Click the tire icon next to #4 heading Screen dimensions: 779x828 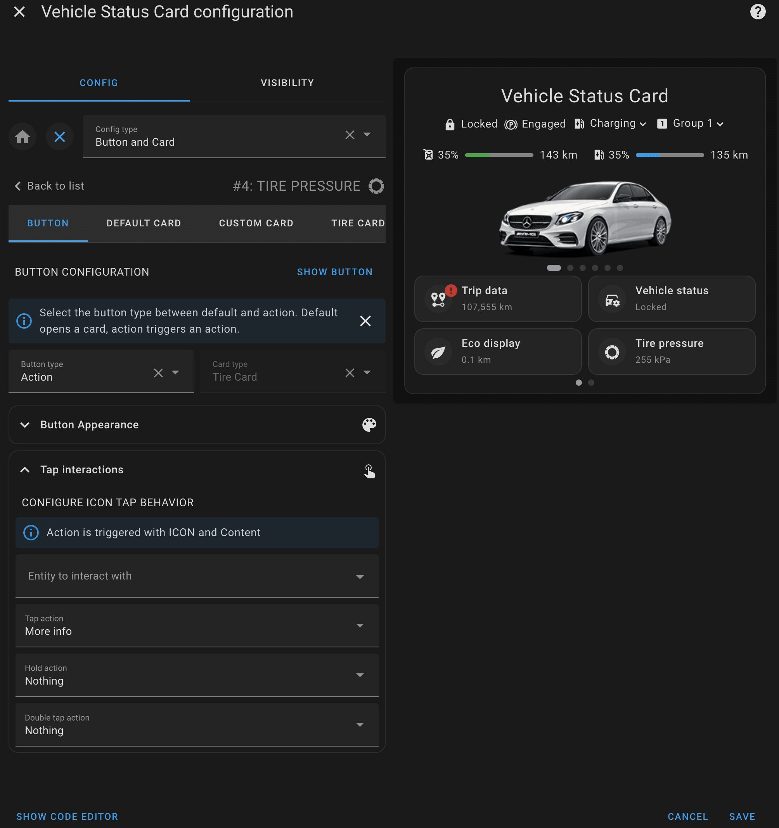[x=376, y=186]
